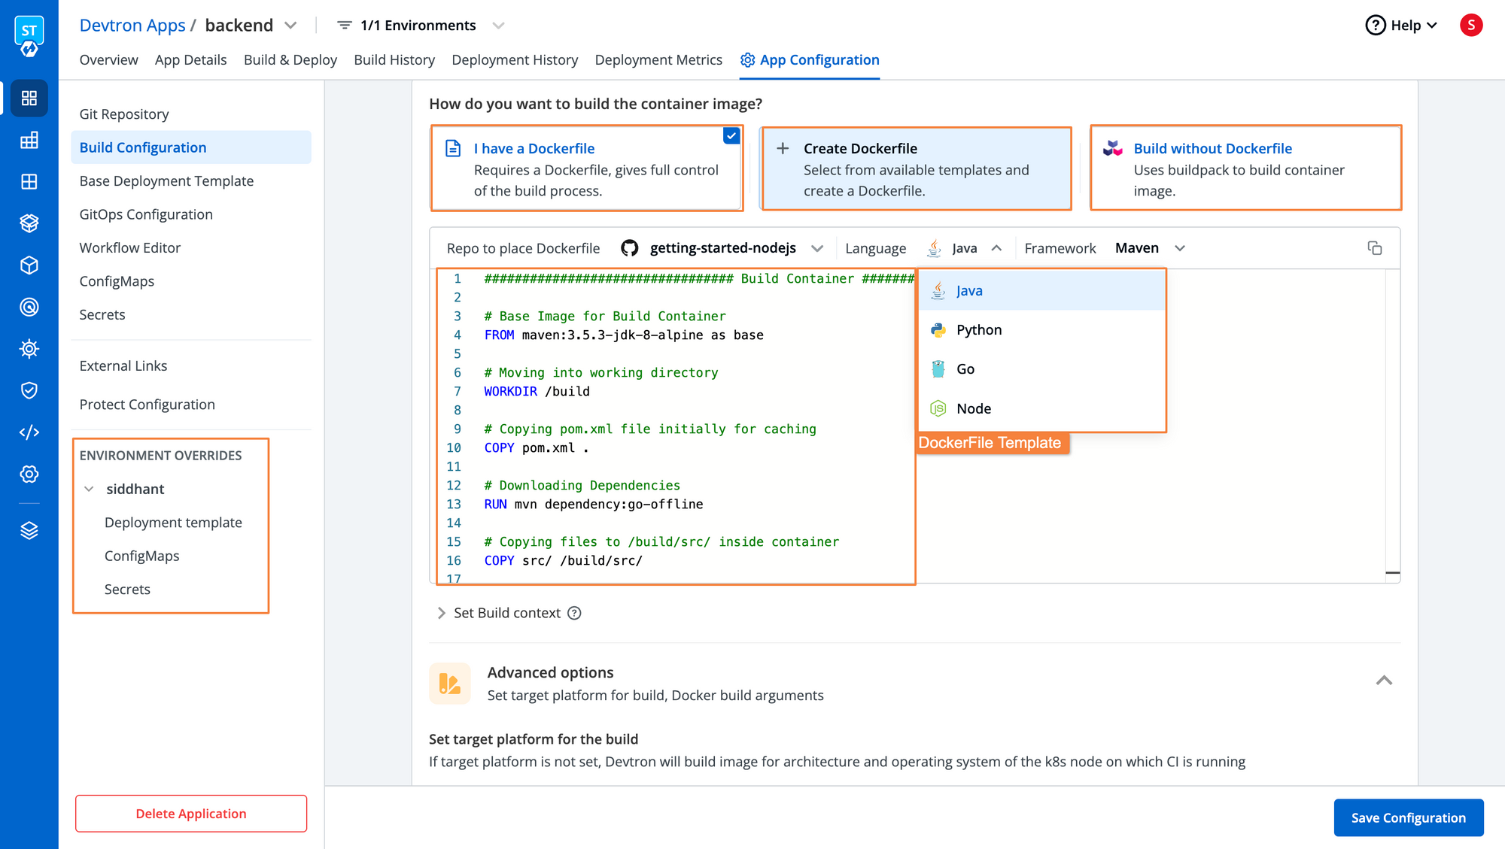Go to Devtron Apps breadcrumb link
This screenshot has height=849, width=1505.
[x=132, y=26]
